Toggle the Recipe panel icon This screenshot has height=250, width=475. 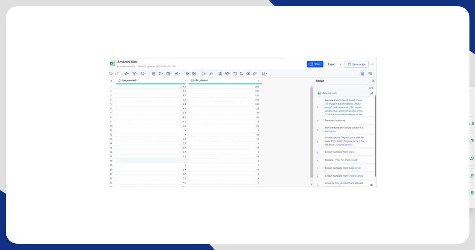(362, 74)
